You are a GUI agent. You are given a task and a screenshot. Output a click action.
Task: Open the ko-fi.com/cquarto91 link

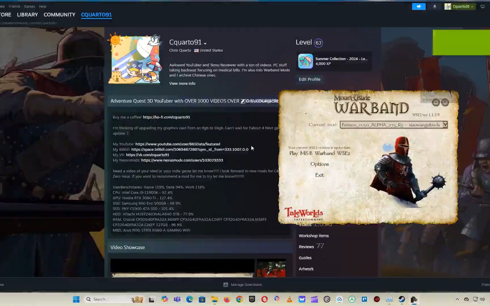(166, 117)
